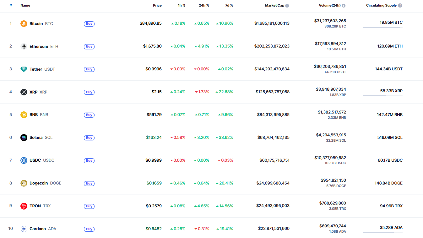Open USDC 24h volume figure link
The width and height of the screenshot is (423, 238).
click(x=330, y=158)
